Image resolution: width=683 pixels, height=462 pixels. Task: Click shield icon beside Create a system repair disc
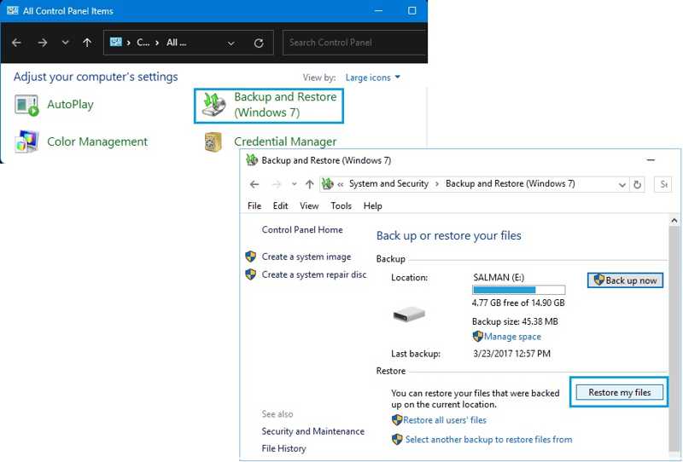[250, 274]
